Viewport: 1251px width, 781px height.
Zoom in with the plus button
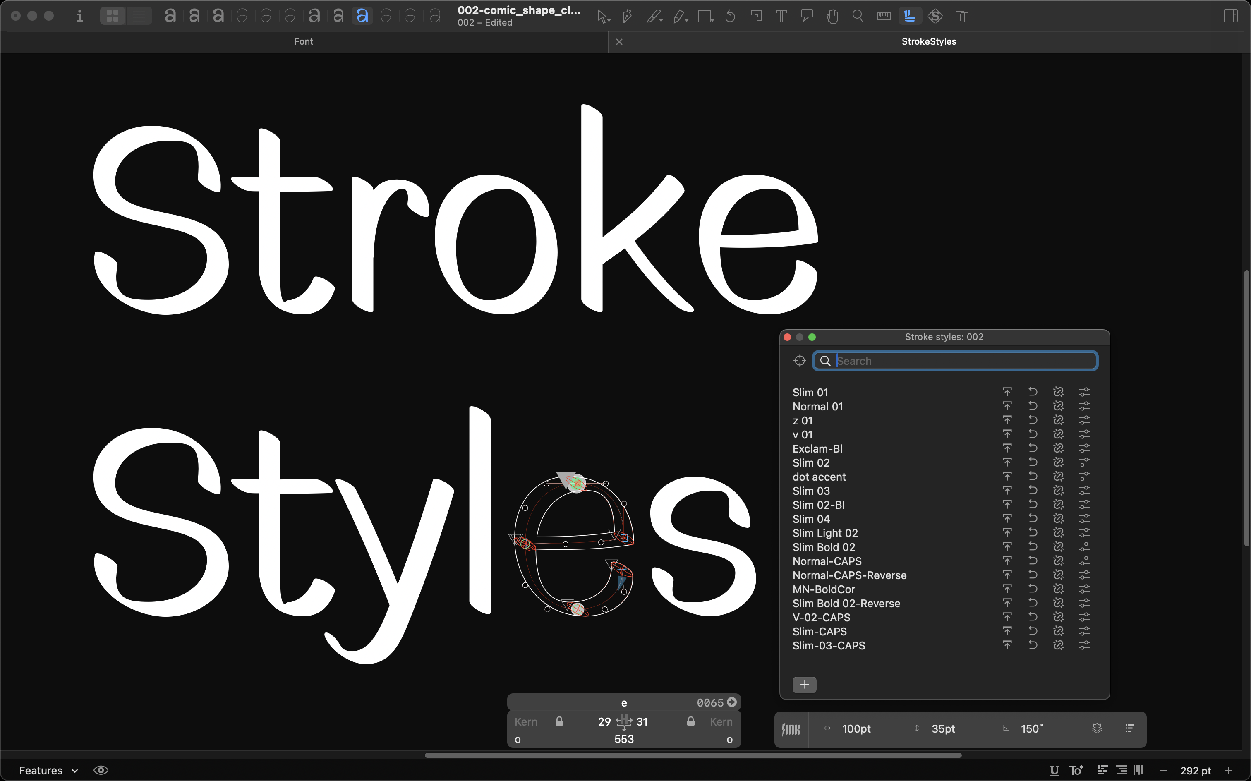[1229, 770]
